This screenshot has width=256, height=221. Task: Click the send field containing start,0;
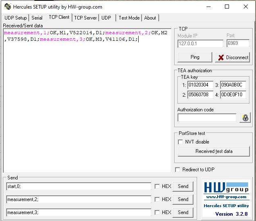tap(79, 186)
